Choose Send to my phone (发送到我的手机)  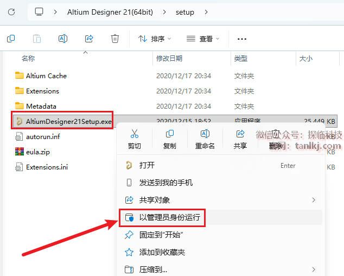pyautogui.click(x=220, y=183)
